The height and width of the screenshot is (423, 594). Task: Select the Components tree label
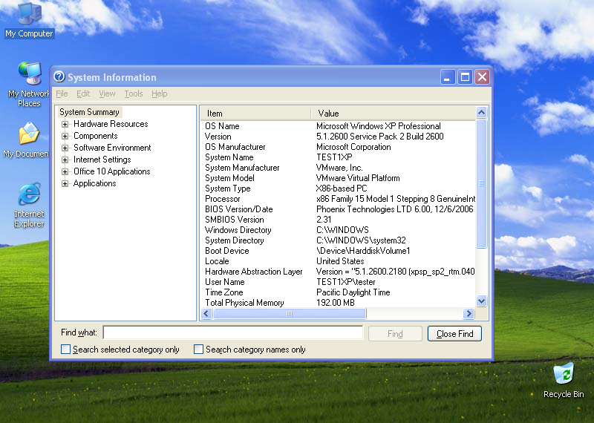[x=96, y=136]
